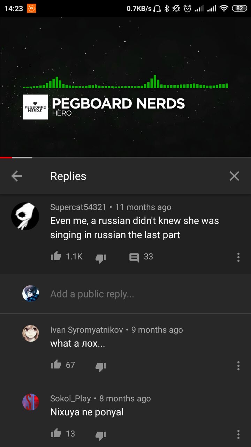Tap the Mi notification icon in status bar
Image resolution: width=251 pixels, height=447 pixels.
pos(31,8)
